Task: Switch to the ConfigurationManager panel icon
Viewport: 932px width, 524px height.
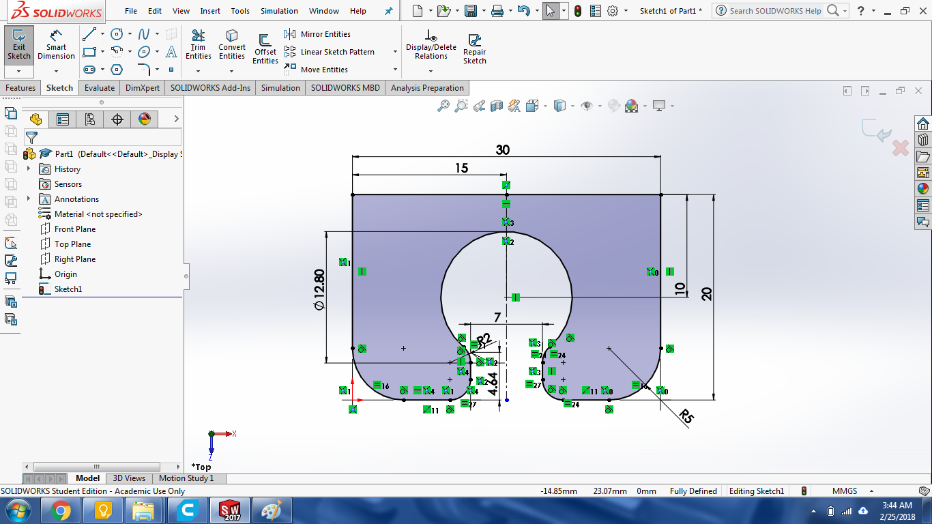Action: pyautogui.click(x=90, y=119)
